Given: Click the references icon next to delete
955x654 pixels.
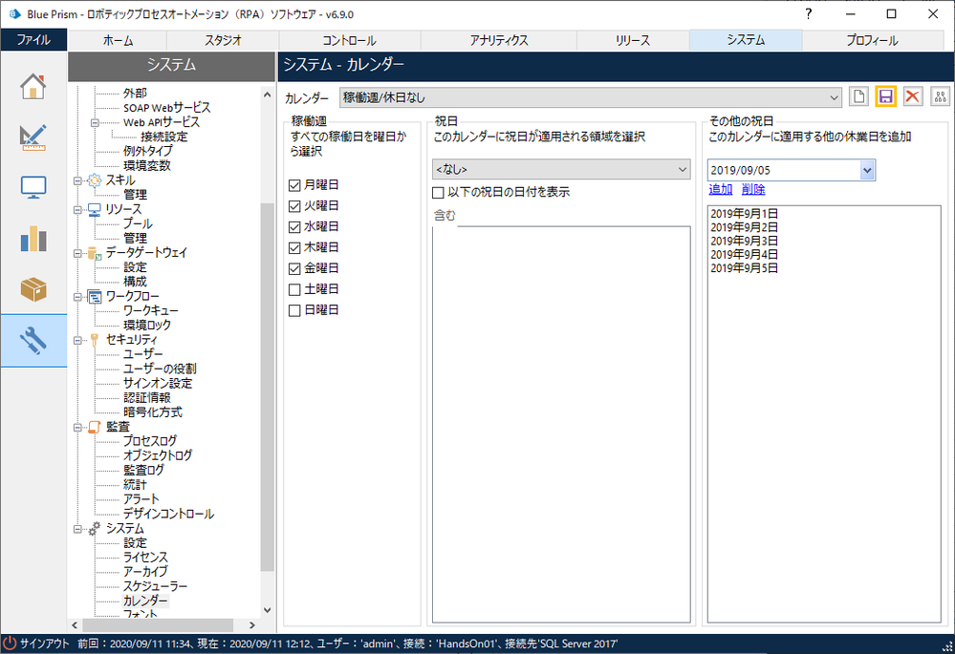Looking at the screenshot, I should (940, 96).
